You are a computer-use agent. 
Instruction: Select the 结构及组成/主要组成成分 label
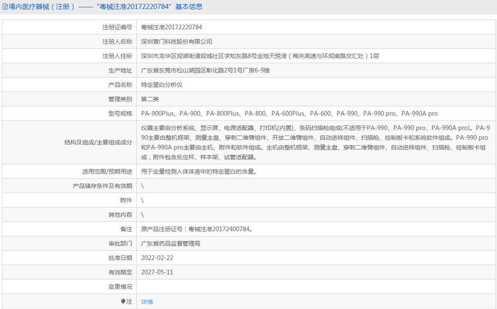98,142
